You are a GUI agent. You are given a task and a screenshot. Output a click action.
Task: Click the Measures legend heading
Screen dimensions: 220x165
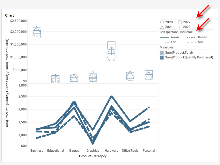coord(166,47)
